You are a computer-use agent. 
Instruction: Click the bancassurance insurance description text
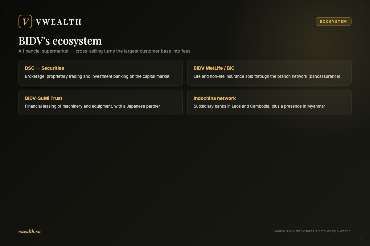click(x=267, y=76)
